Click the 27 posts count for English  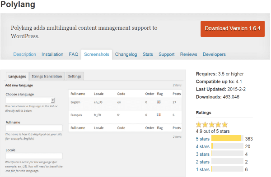click(174, 102)
